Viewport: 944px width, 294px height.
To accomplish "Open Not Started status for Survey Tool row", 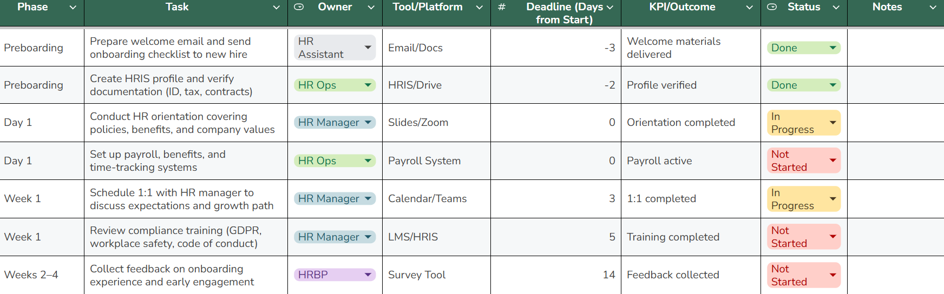I will 832,275.
